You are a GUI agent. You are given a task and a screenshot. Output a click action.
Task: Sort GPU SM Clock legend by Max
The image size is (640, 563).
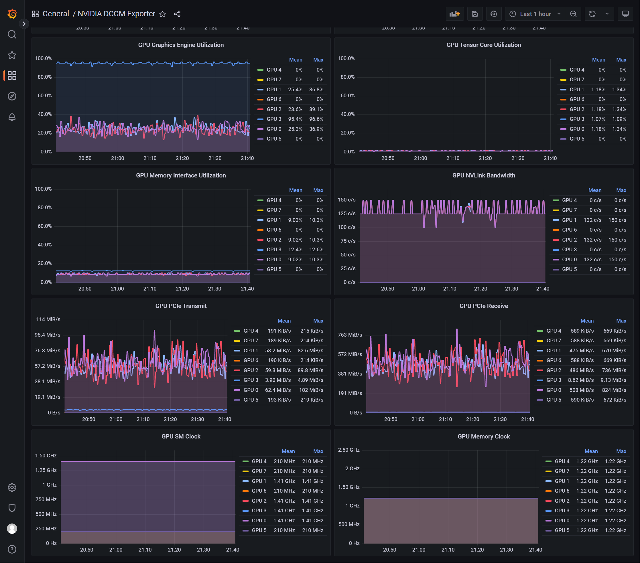point(318,451)
